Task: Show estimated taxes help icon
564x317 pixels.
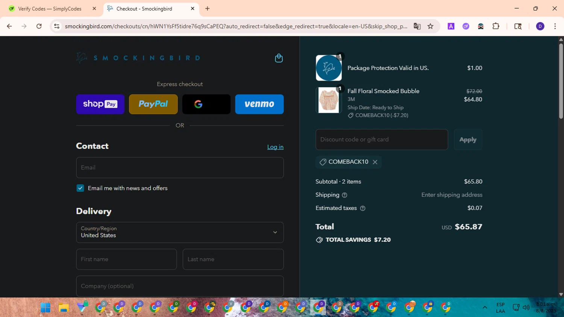Action: (x=362, y=208)
